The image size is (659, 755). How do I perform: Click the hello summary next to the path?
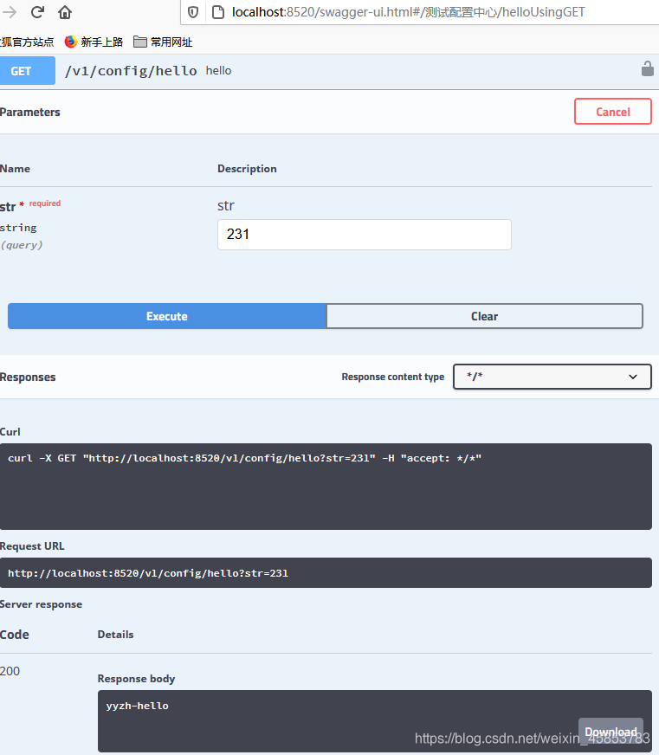pyautogui.click(x=219, y=71)
